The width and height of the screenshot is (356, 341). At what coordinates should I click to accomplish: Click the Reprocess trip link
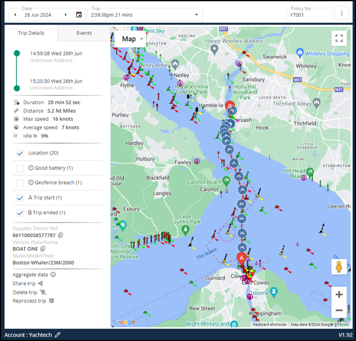coord(29,301)
